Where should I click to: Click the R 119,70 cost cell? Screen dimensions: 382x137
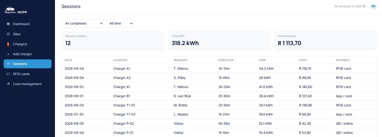(305, 68)
